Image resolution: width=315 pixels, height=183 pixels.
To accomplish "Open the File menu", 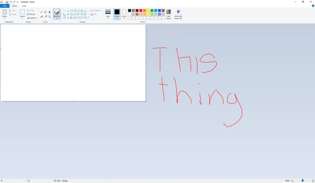I will coord(5,6).
